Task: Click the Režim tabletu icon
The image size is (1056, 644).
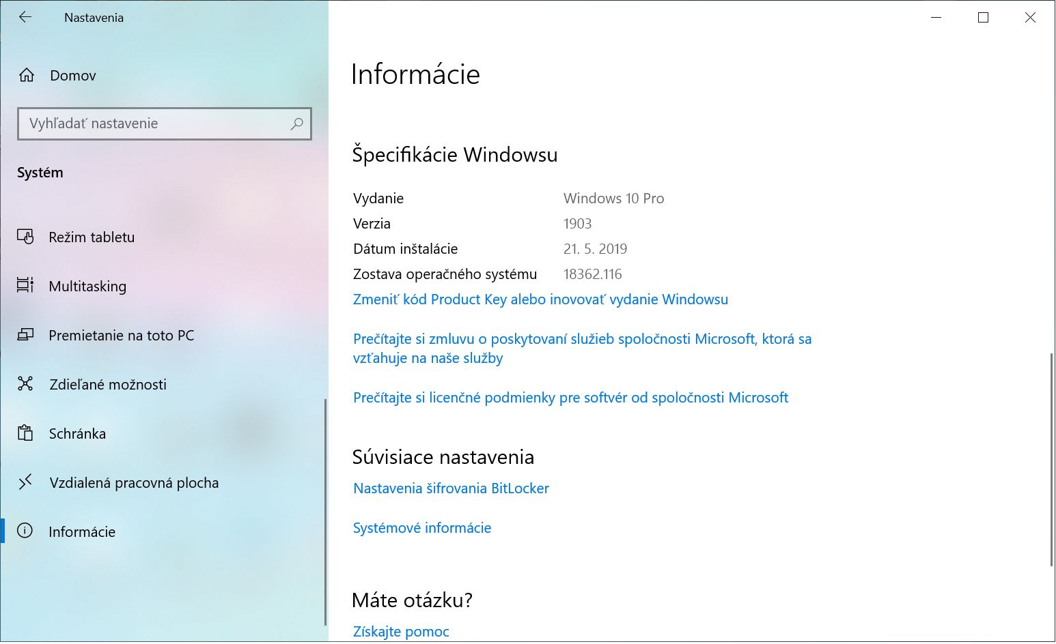Action: 25,237
